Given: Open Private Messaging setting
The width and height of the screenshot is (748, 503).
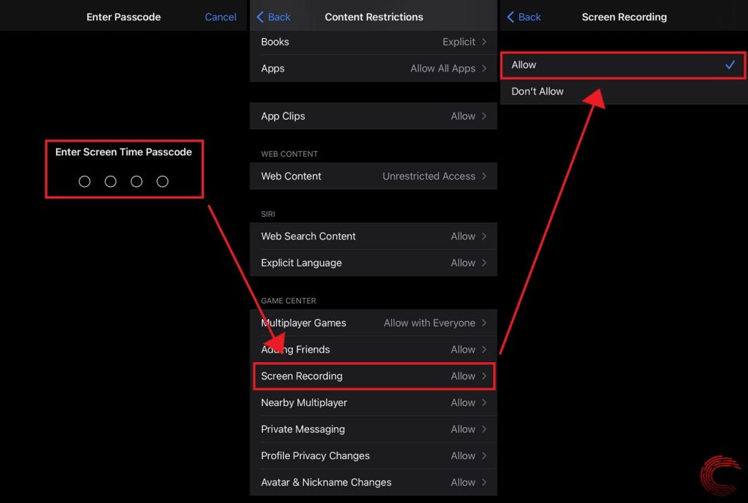Looking at the screenshot, I should 373,429.
